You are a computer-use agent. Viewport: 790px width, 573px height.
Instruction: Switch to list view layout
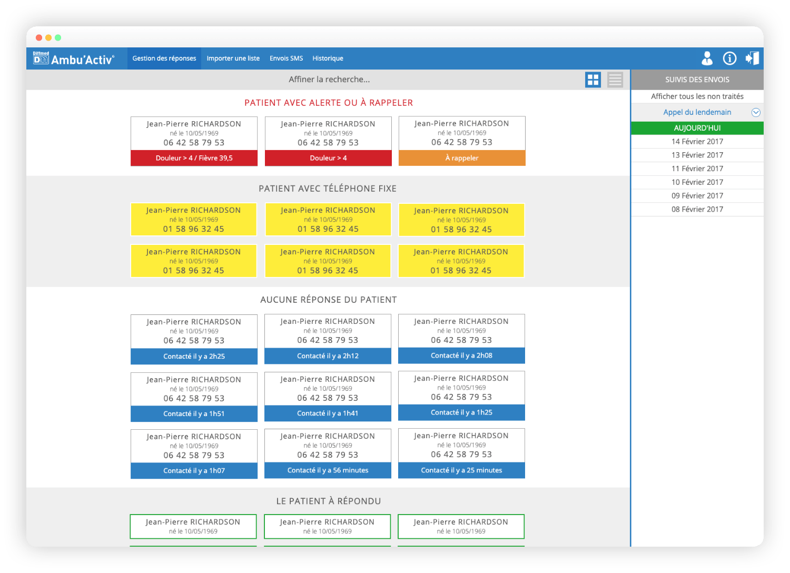615,80
